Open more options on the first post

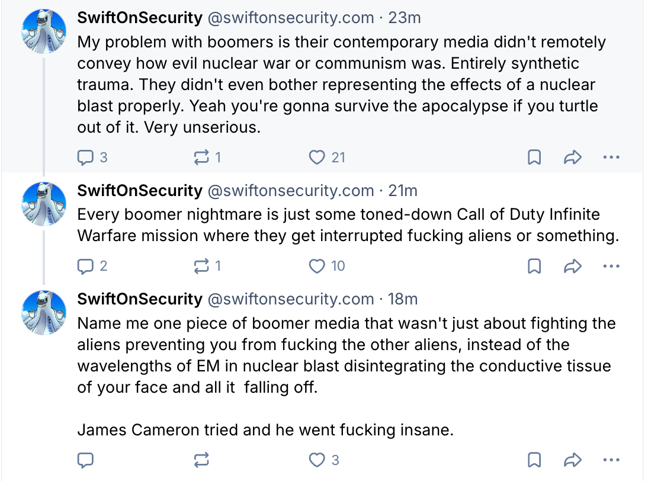click(611, 158)
